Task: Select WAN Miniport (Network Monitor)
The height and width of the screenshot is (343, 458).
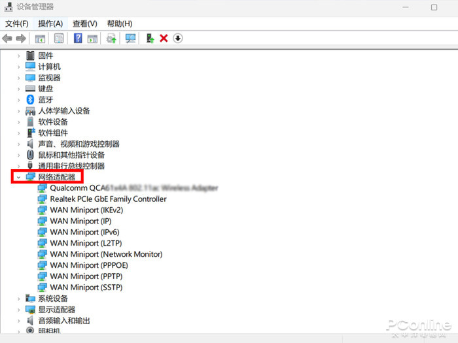Action: 106,254
